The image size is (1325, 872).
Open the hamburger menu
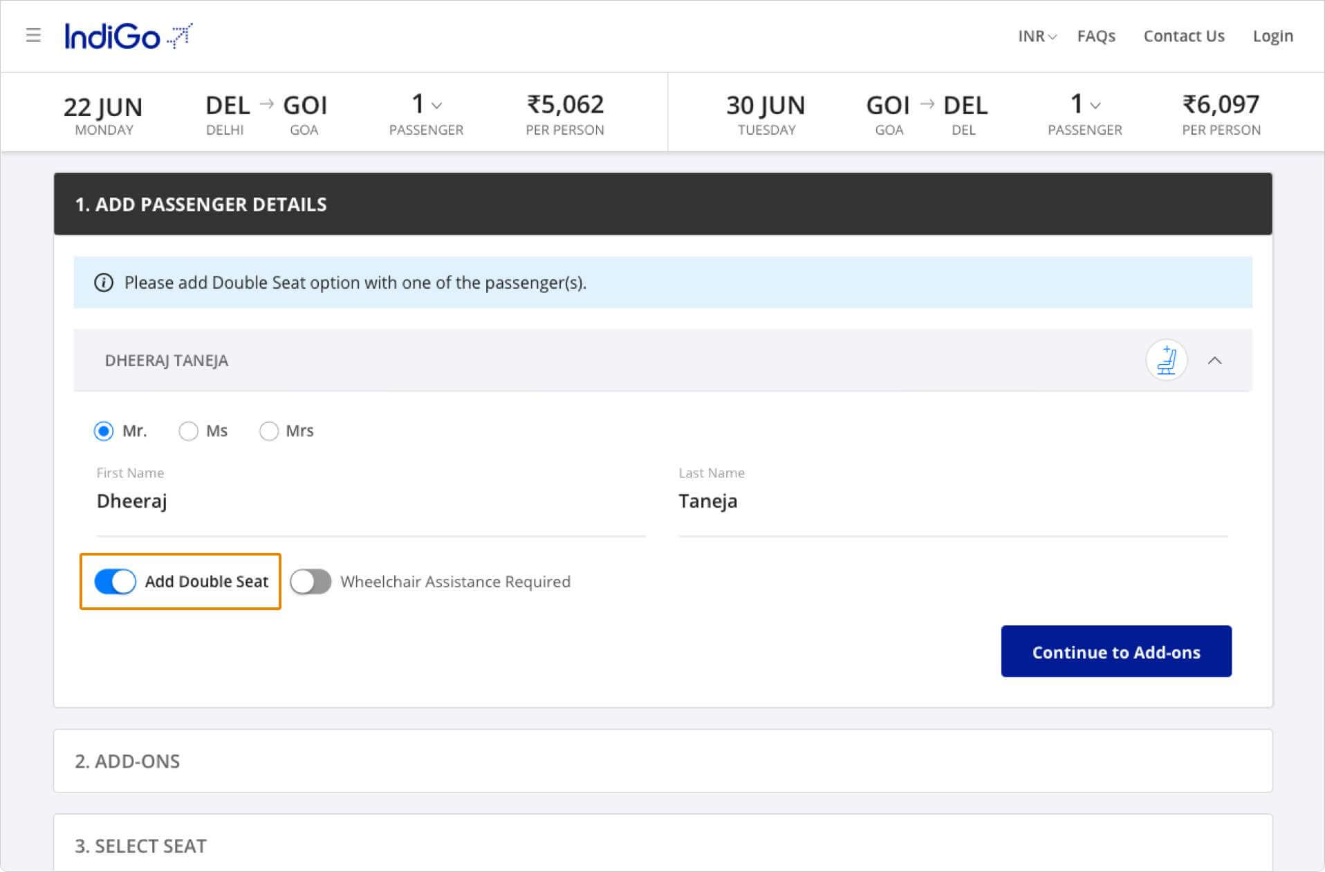[x=33, y=35]
